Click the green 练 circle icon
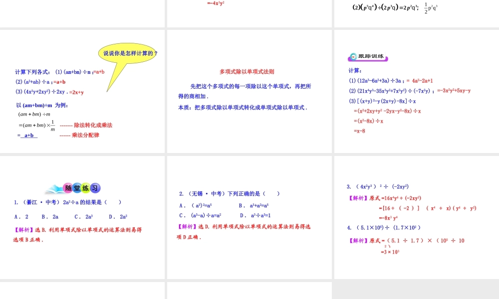The image size is (499, 299). pos(86,188)
